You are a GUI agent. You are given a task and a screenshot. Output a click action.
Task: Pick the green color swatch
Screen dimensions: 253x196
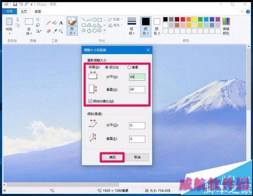point(200,19)
